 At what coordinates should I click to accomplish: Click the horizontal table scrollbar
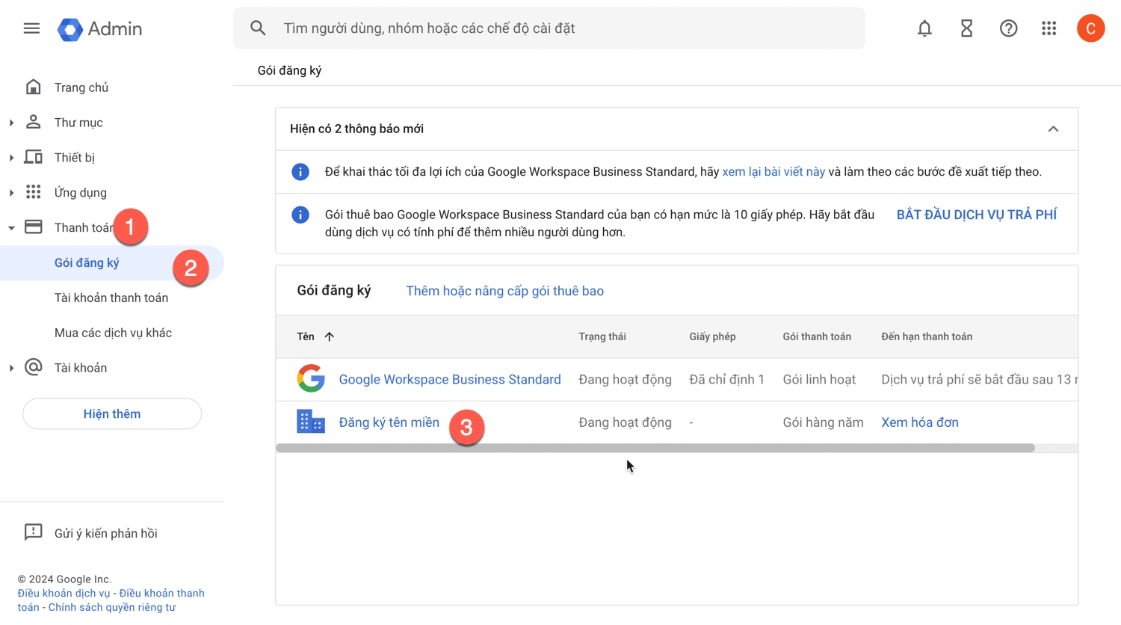point(655,448)
